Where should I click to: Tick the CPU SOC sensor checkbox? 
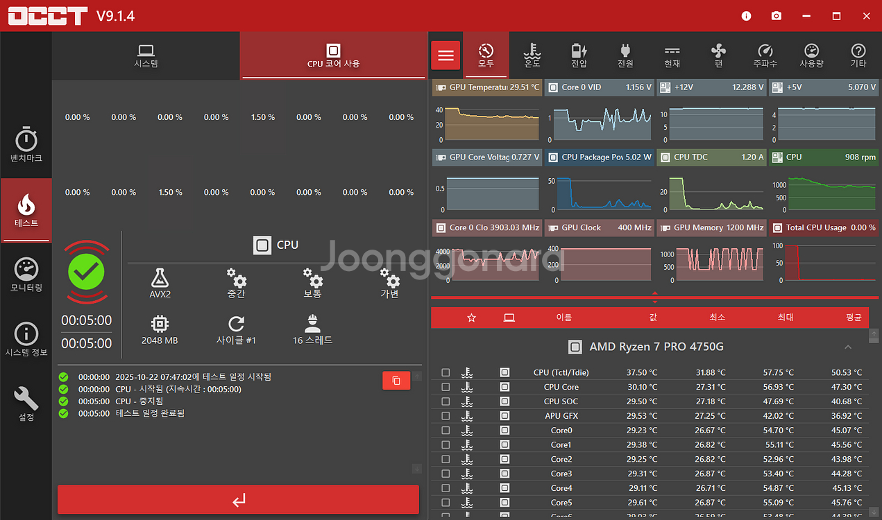coord(446,401)
